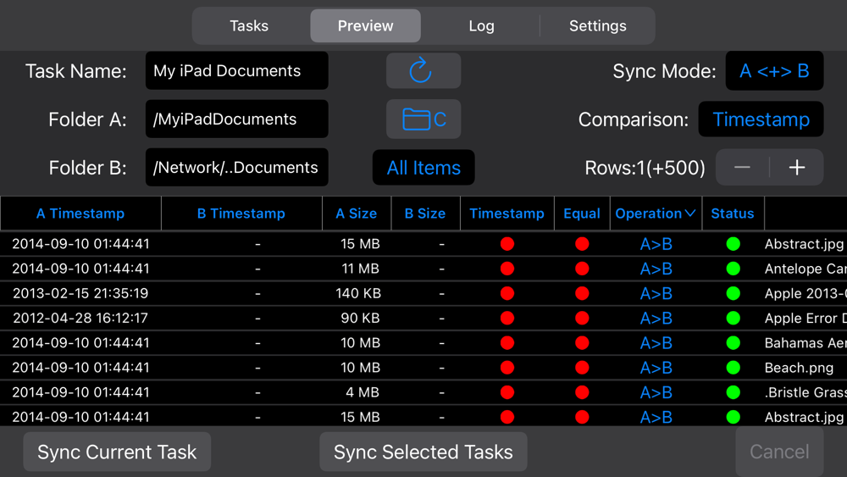Screen dimensions: 847x477
Task: Select Bahamas Aerial file name
Action: click(x=805, y=343)
